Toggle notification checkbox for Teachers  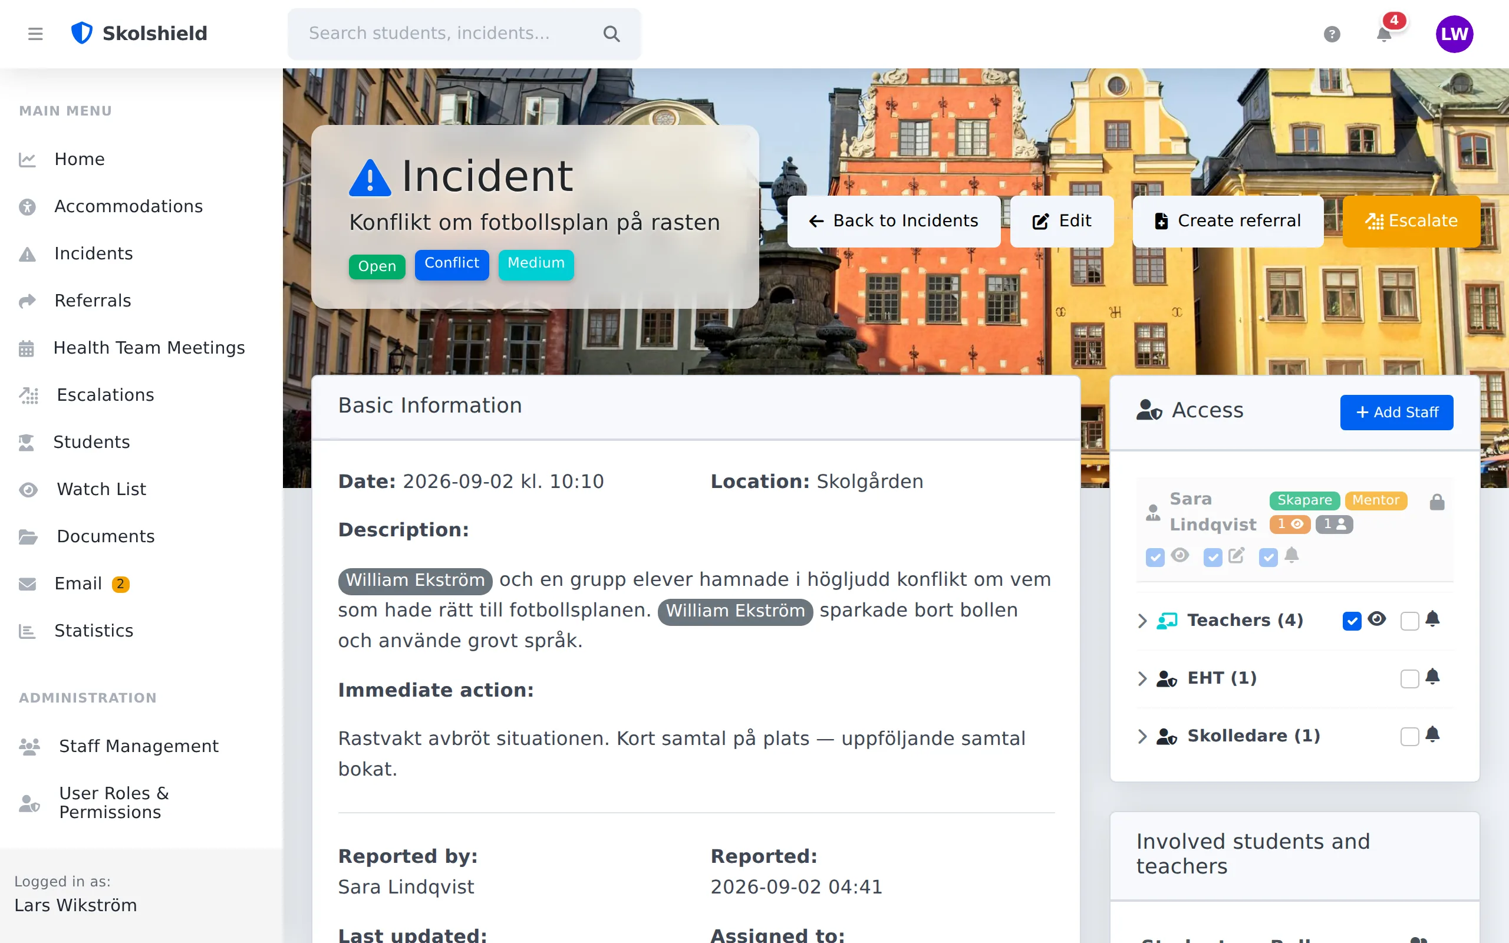pos(1409,621)
